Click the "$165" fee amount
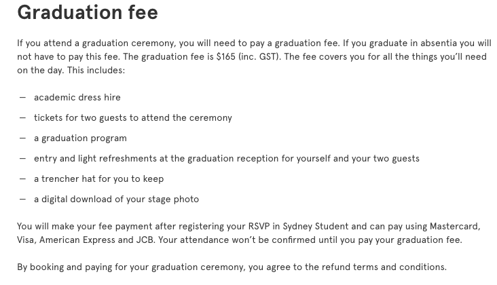The image size is (497, 285). pyautogui.click(x=225, y=57)
